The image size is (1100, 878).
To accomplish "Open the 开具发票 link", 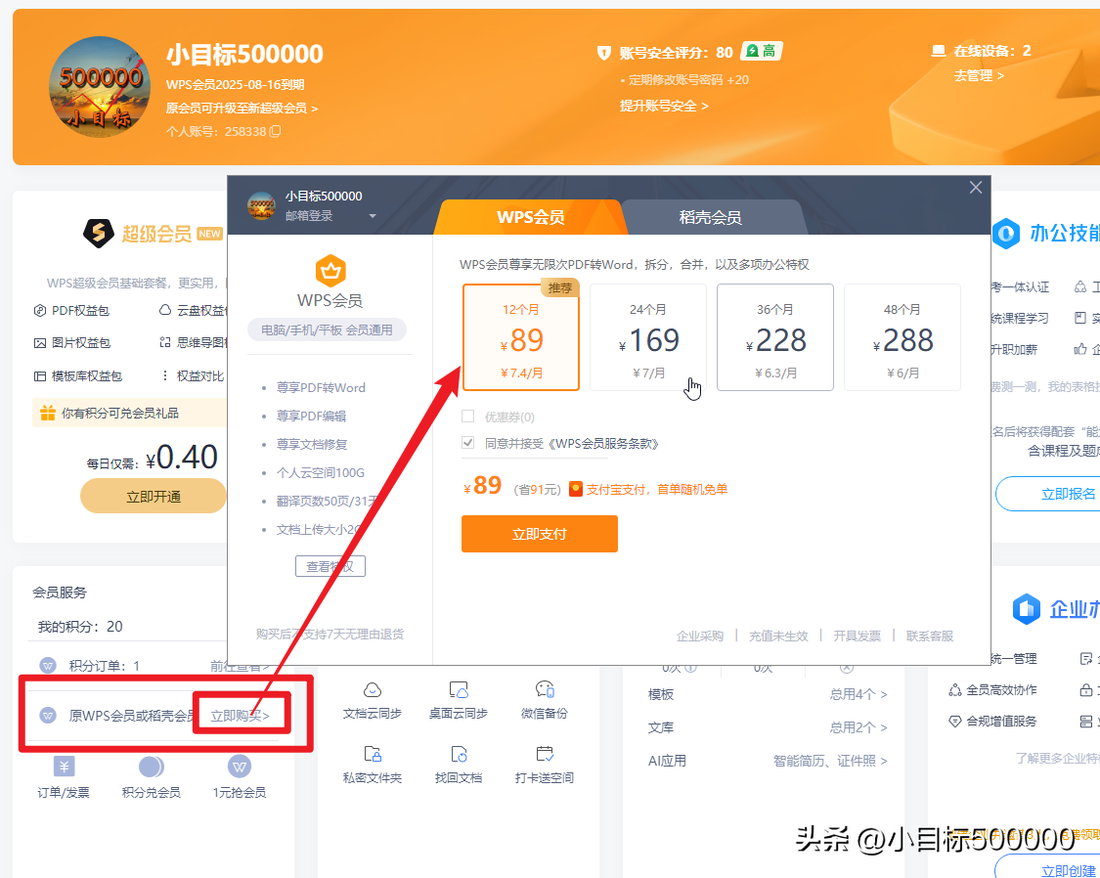I will 857,637.
